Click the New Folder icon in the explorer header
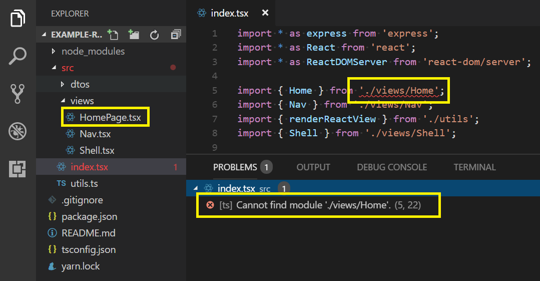Image resolution: width=540 pixels, height=281 pixels. coord(134,35)
